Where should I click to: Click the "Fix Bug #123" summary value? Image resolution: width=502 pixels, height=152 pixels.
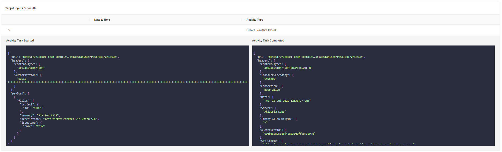[48, 116]
